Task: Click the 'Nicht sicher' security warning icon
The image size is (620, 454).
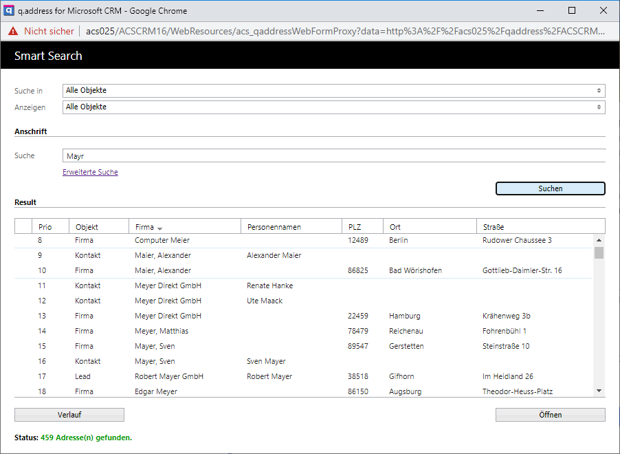Action: [13, 31]
